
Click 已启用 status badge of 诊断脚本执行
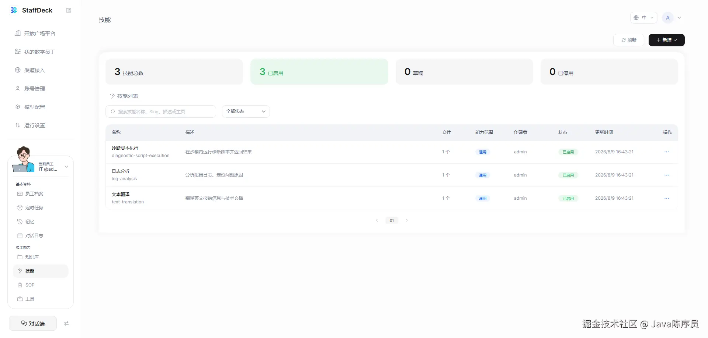(568, 152)
